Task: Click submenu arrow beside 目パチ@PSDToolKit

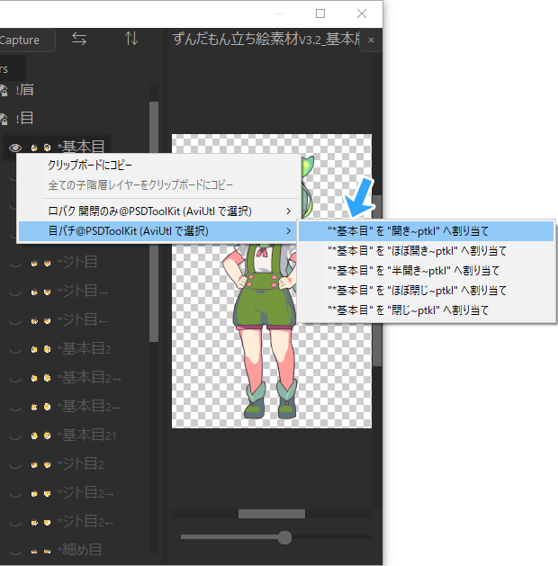Action: click(288, 231)
